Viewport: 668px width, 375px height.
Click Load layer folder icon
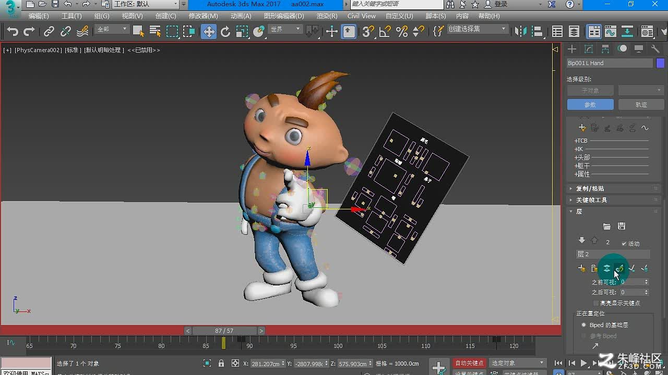606,226
